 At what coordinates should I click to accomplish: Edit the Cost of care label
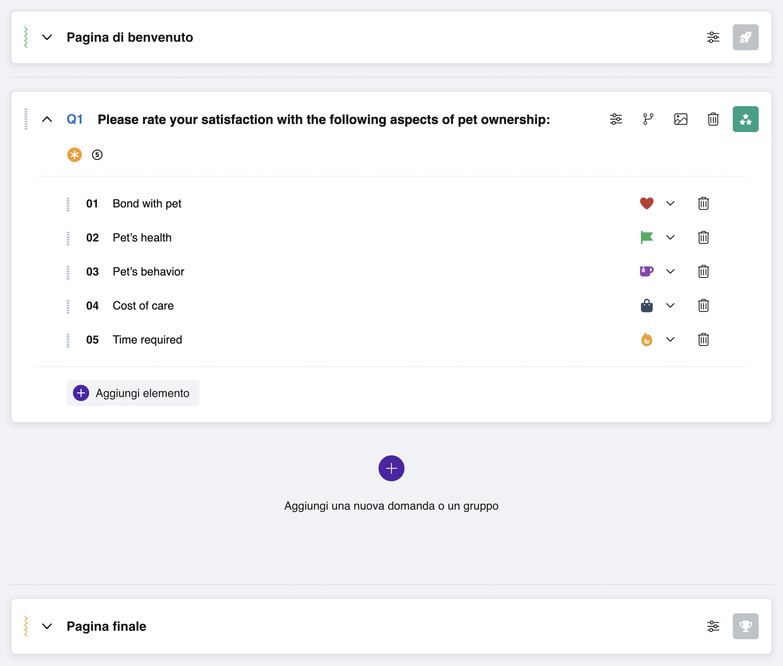(143, 305)
